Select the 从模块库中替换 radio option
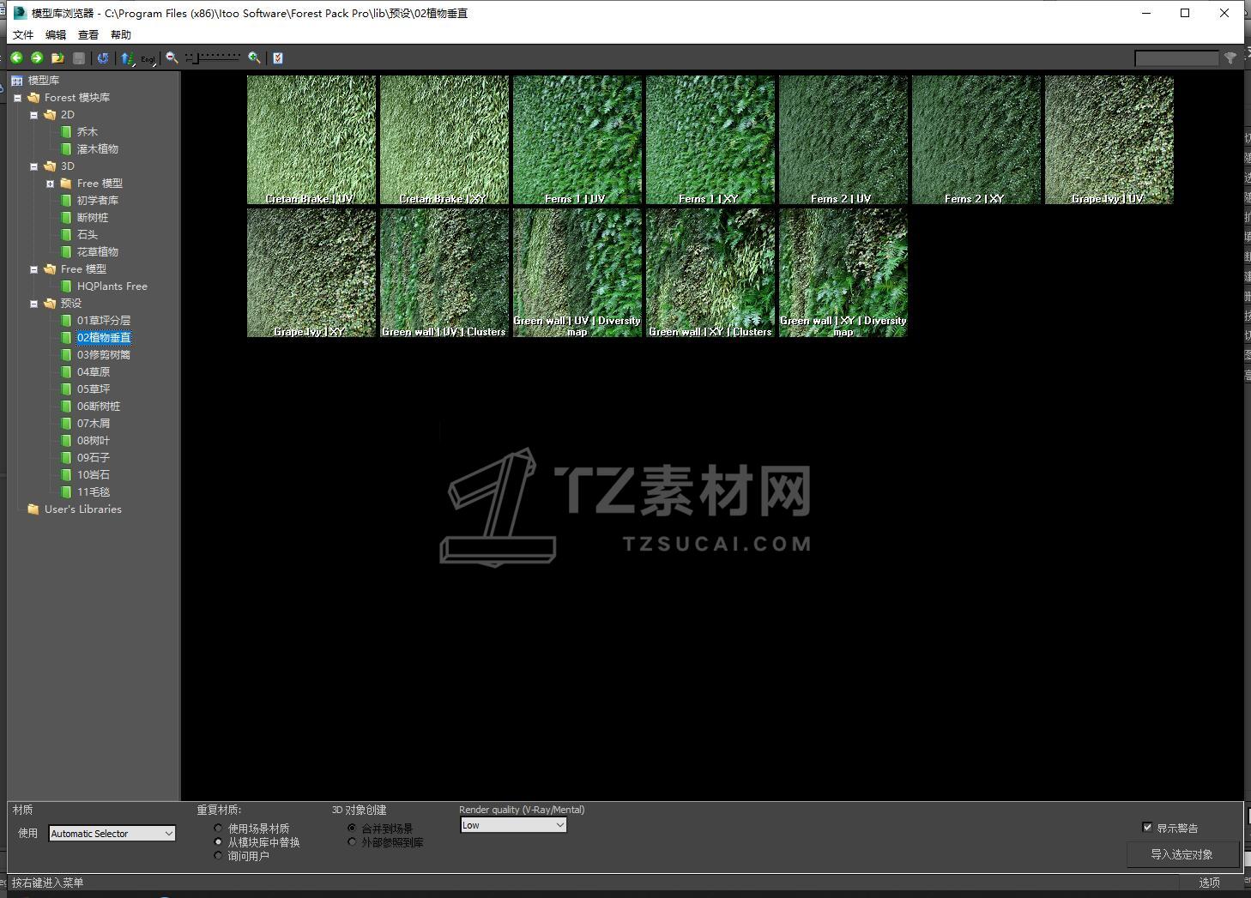1251x898 pixels. click(218, 842)
